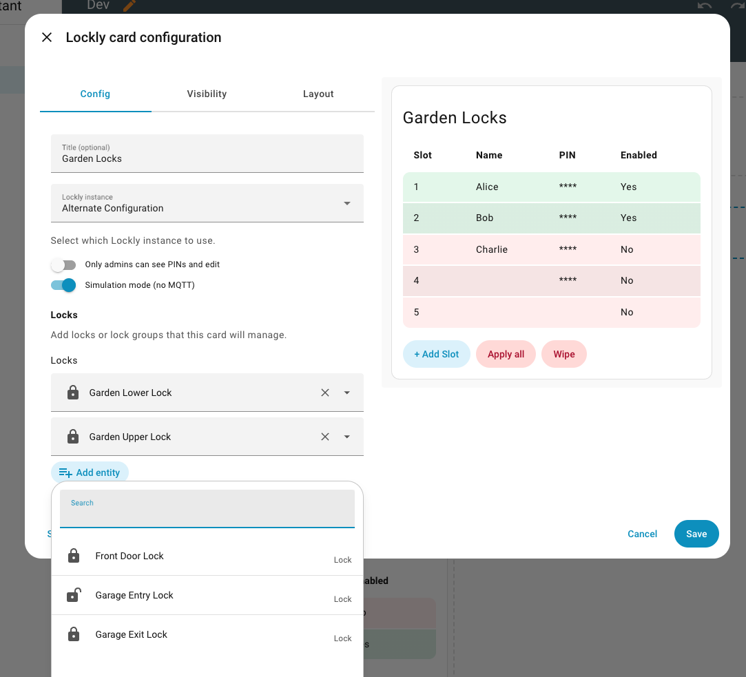Click the entity Search field

tap(207, 508)
